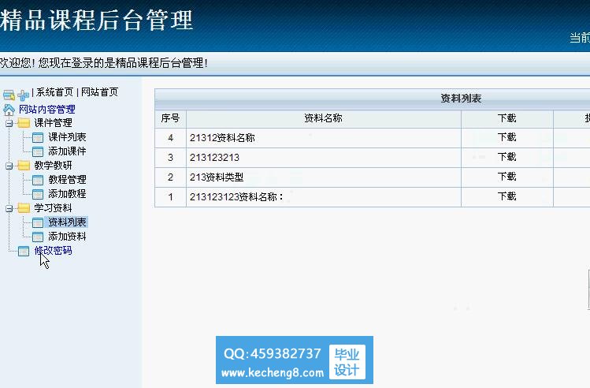This screenshot has width=590, height=388.
Task: Click the page icon beside 资料列表
Action: [38, 222]
